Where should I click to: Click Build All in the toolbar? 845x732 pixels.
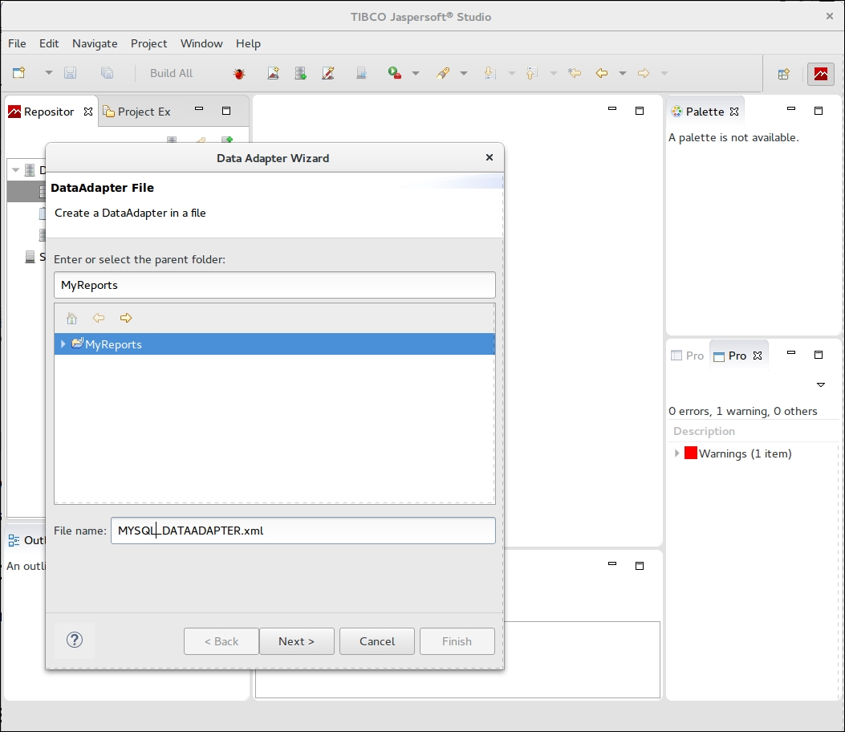[171, 73]
